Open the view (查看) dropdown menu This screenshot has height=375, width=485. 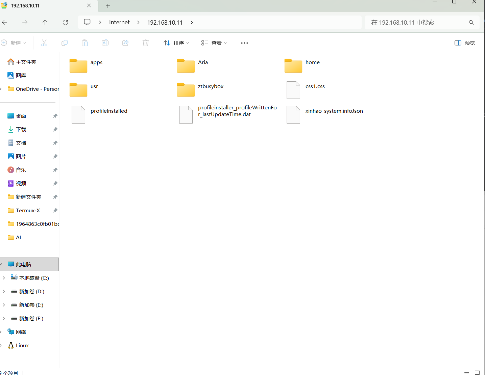214,43
